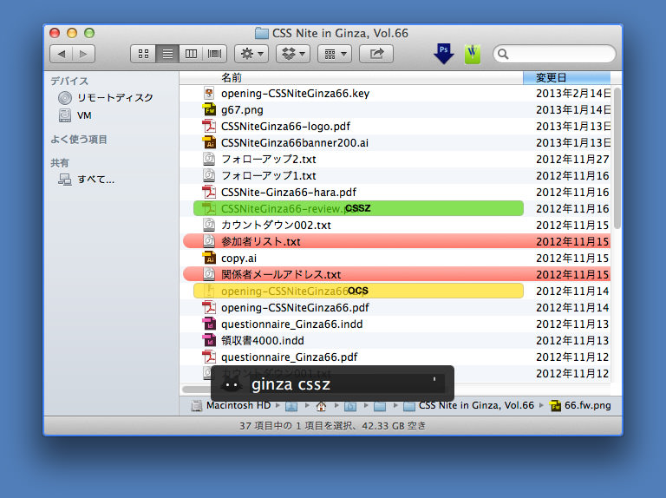Select yellow-labeled opening-CSSNiteGinza66 file

tap(358, 291)
